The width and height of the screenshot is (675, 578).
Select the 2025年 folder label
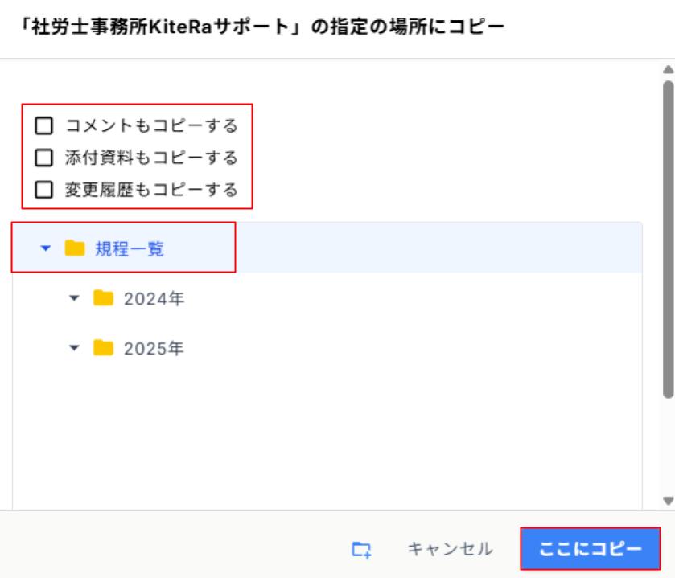(x=154, y=348)
